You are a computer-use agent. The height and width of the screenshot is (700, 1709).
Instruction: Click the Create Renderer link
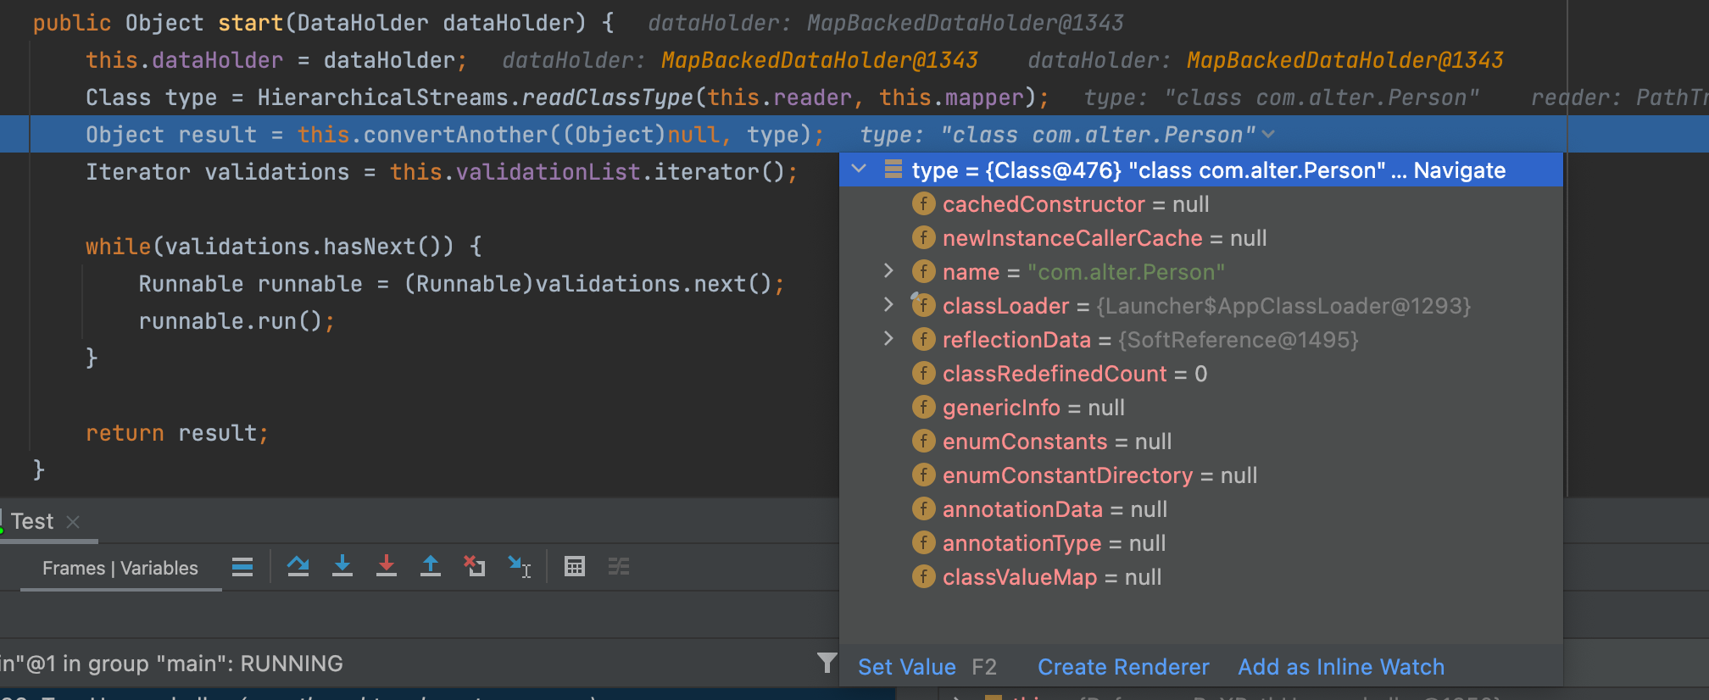[x=1123, y=667]
